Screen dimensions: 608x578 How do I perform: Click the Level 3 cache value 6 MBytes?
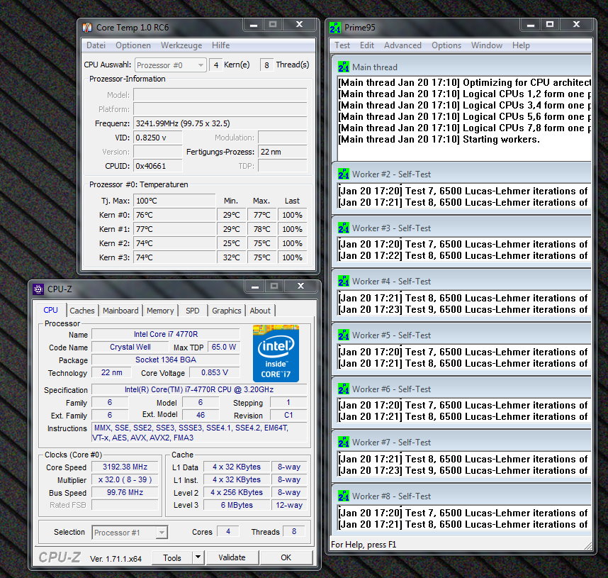237,505
